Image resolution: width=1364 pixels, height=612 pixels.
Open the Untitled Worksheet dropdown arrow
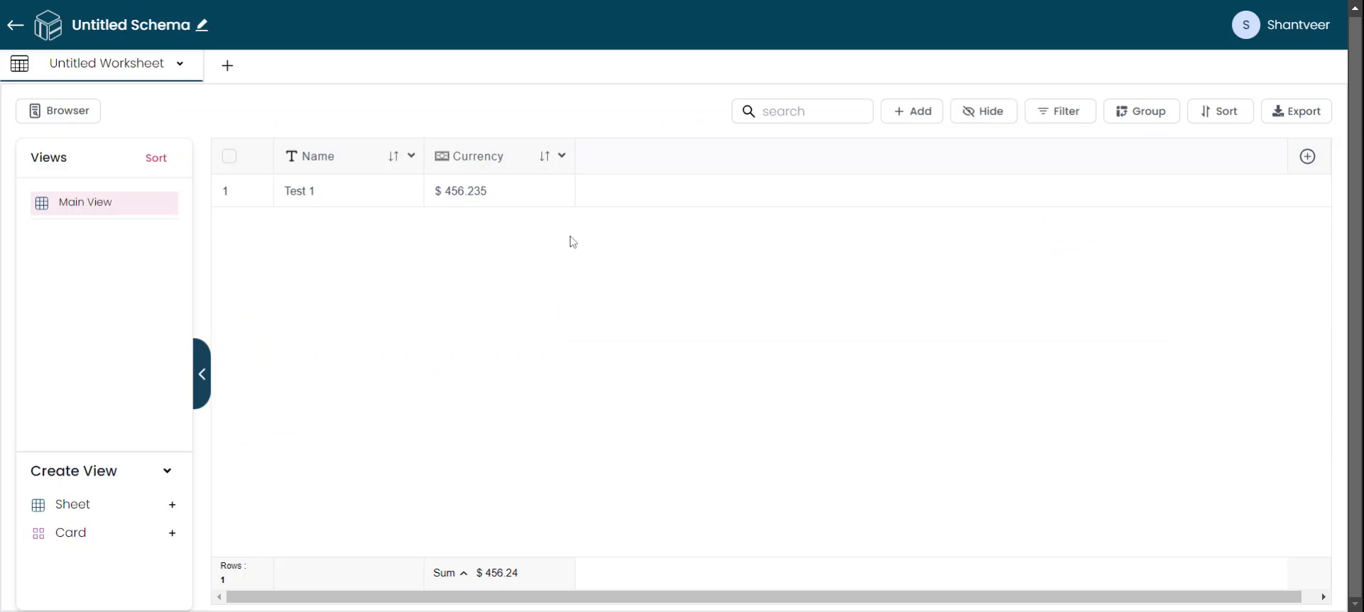(x=180, y=64)
